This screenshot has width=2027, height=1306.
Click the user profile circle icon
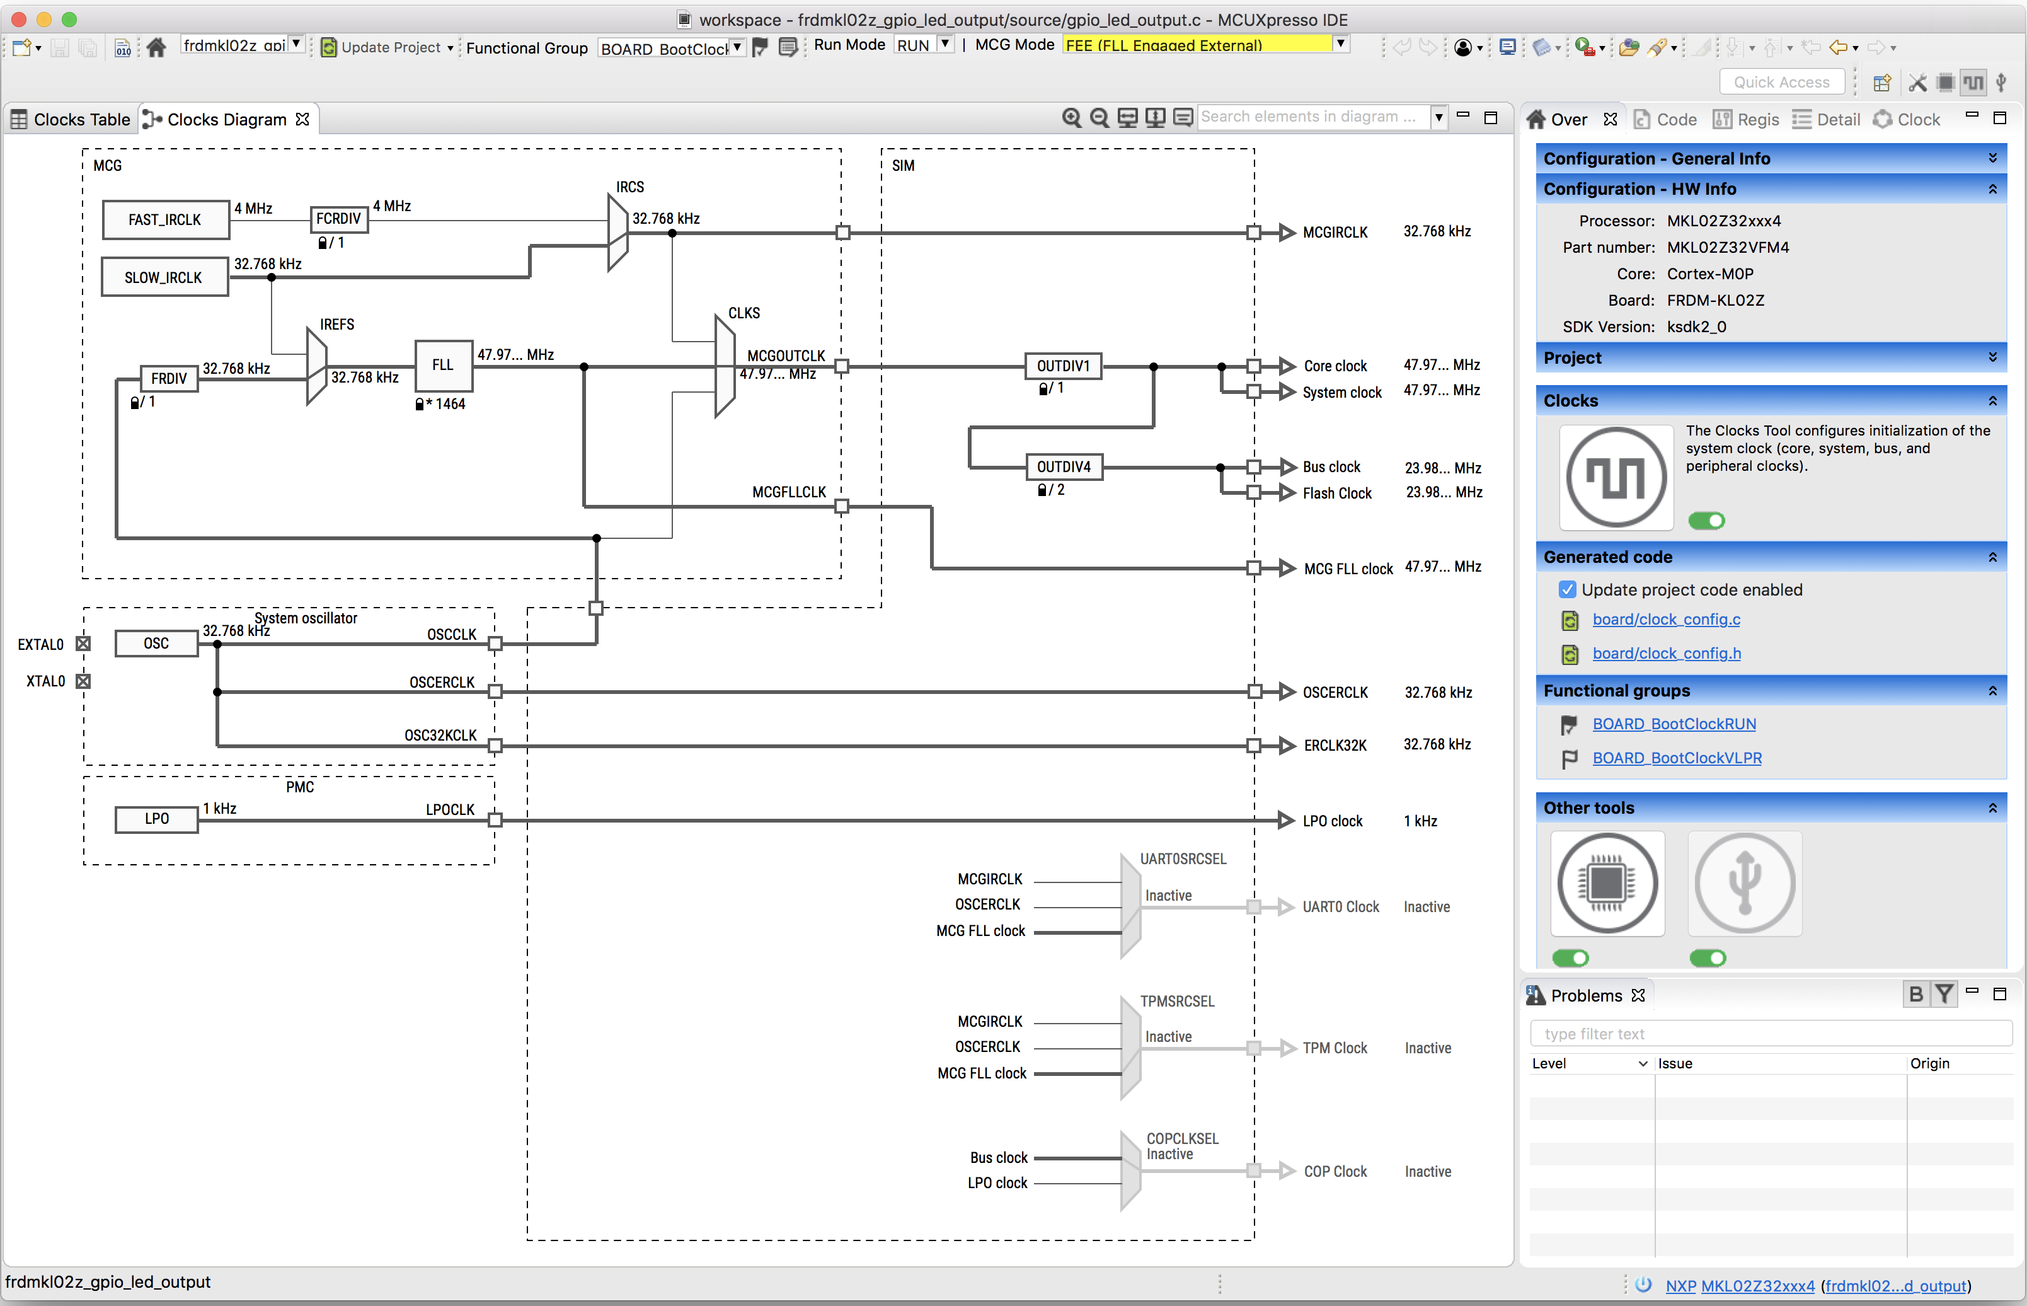click(x=1462, y=47)
